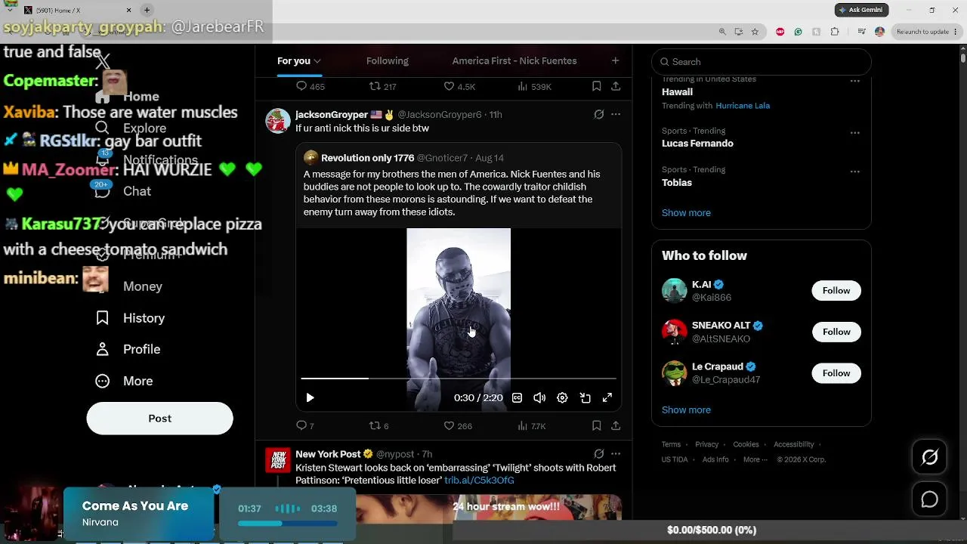Image resolution: width=967 pixels, height=544 pixels.
Task: Open jacksonGroyper's profile avatar
Action: point(278,121)
